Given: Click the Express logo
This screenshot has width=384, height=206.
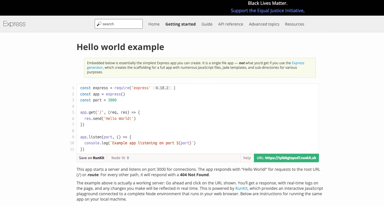Looking at the screenshot, I should point(14,24).
